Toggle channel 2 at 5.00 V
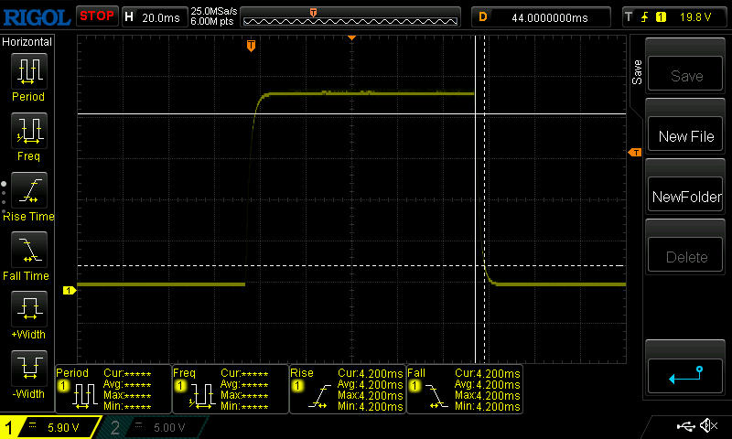 pyautogui.click(x=157, y=427)
